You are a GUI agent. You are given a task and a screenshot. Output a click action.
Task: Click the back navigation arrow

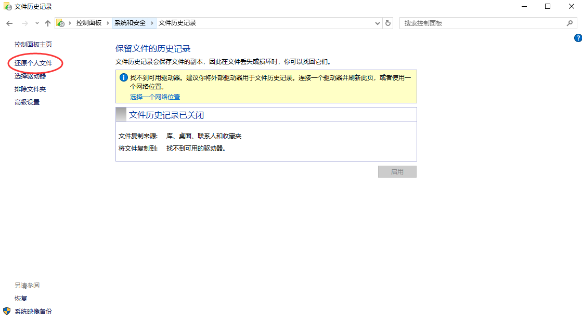point(9,23)
